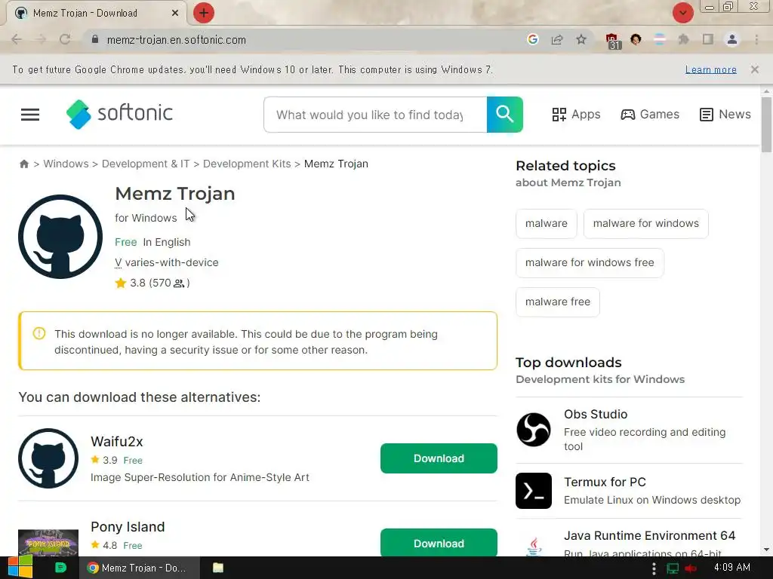Click the network tray icon
This screenshot has height=579, width=773.
673,568
